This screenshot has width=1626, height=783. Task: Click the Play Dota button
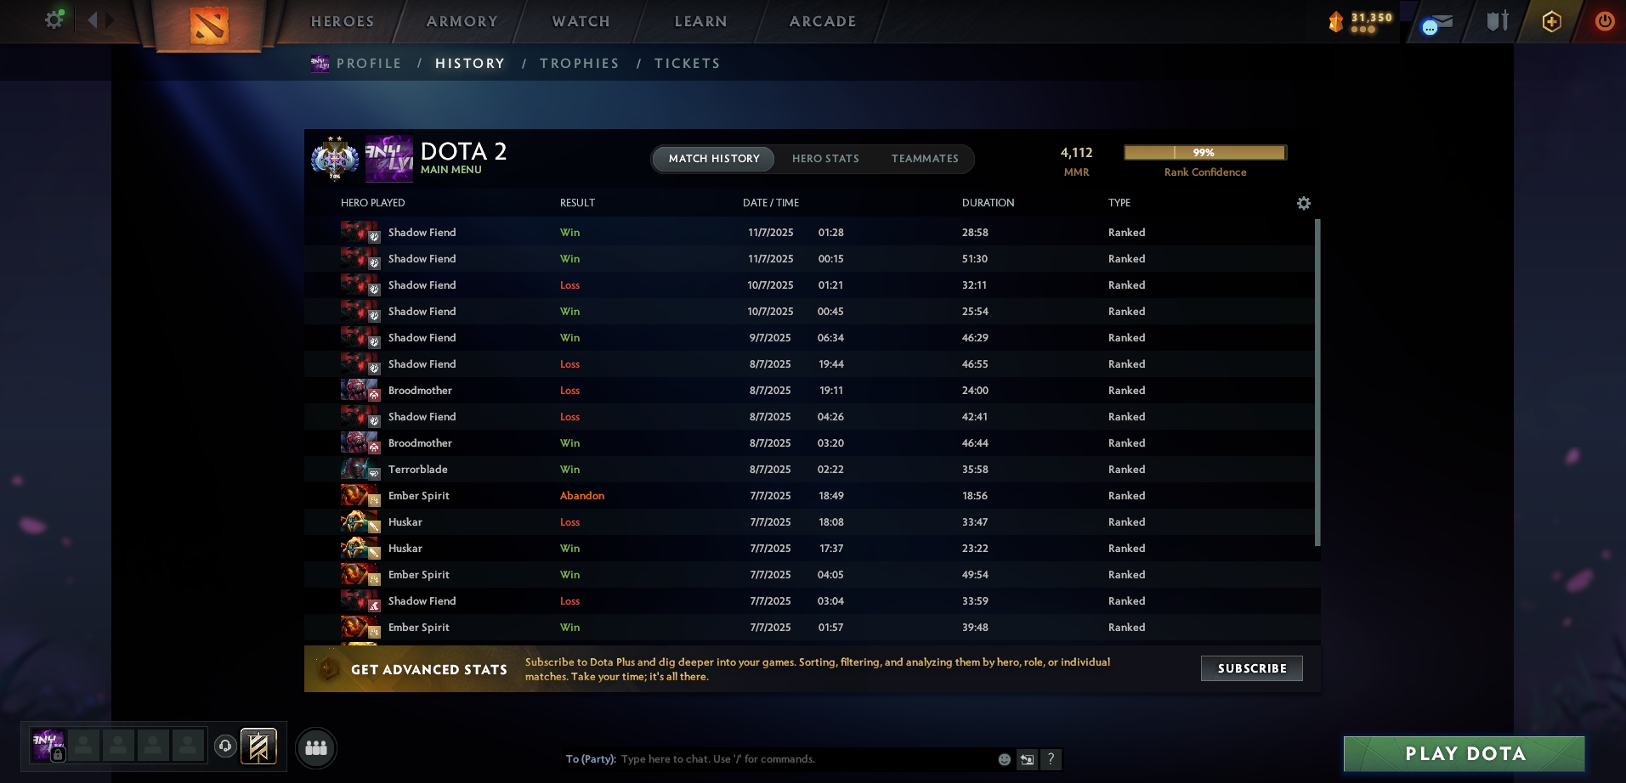(x=1465, y=753)
